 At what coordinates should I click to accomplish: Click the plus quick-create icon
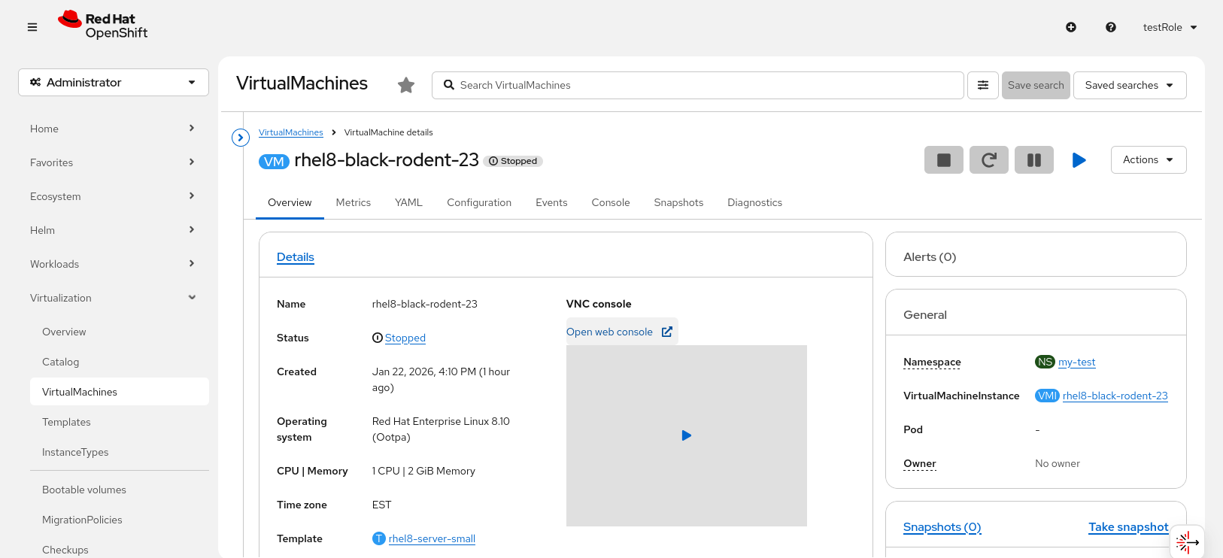click(x=1071, y=27)
